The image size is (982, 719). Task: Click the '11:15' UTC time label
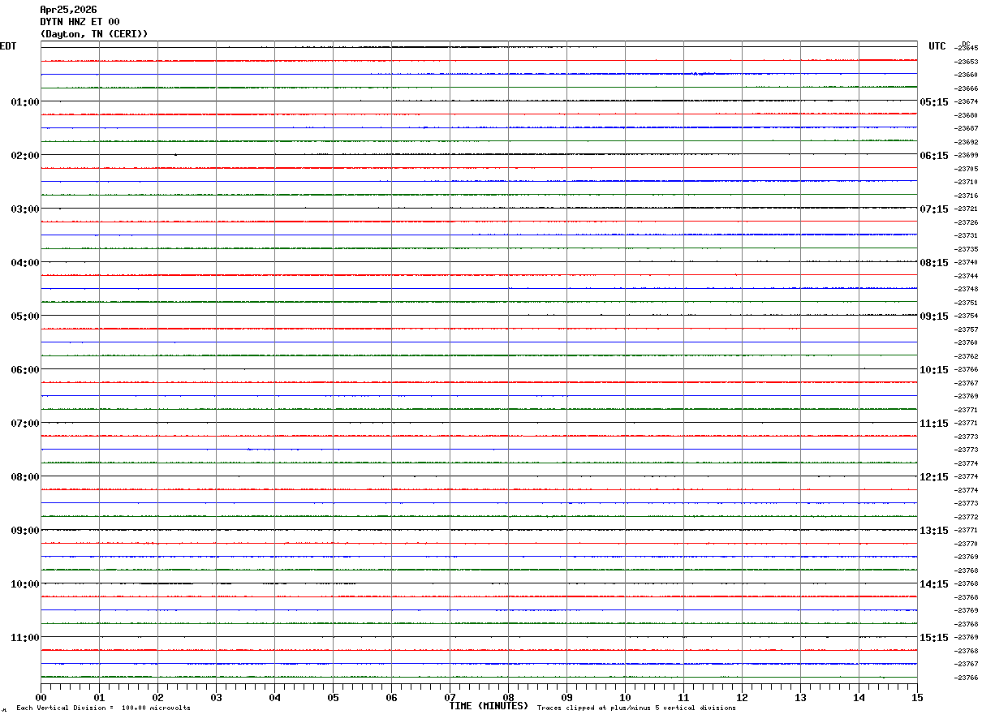click(x=933, y=423)
